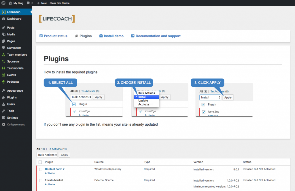Open the comments bubble in the admin bar
The image size is (295, 191).
coord(30,3)
